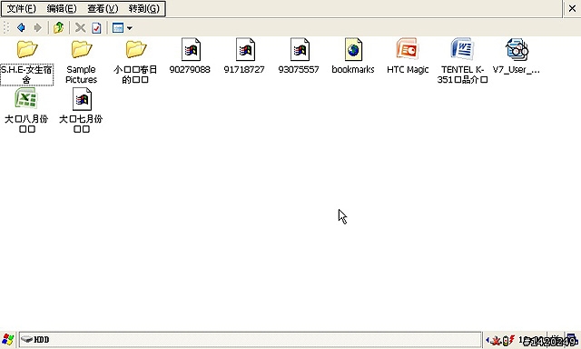Open the 转到(G) menu
This screenshot has height=349, width=581.
[x=143, y=8]
